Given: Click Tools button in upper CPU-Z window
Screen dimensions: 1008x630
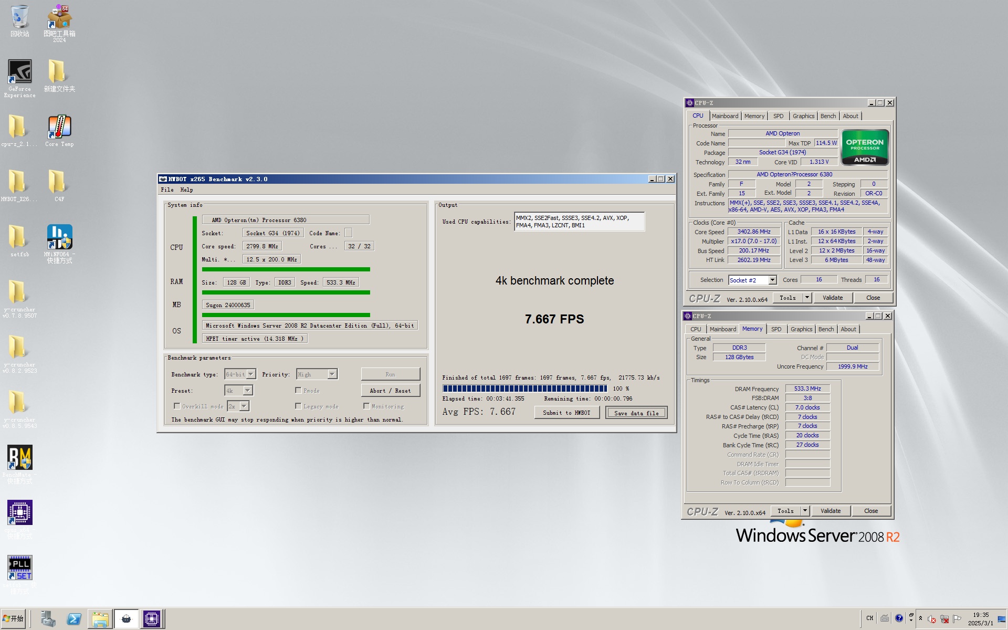Looking at the screenshot, I should (787, 298).
